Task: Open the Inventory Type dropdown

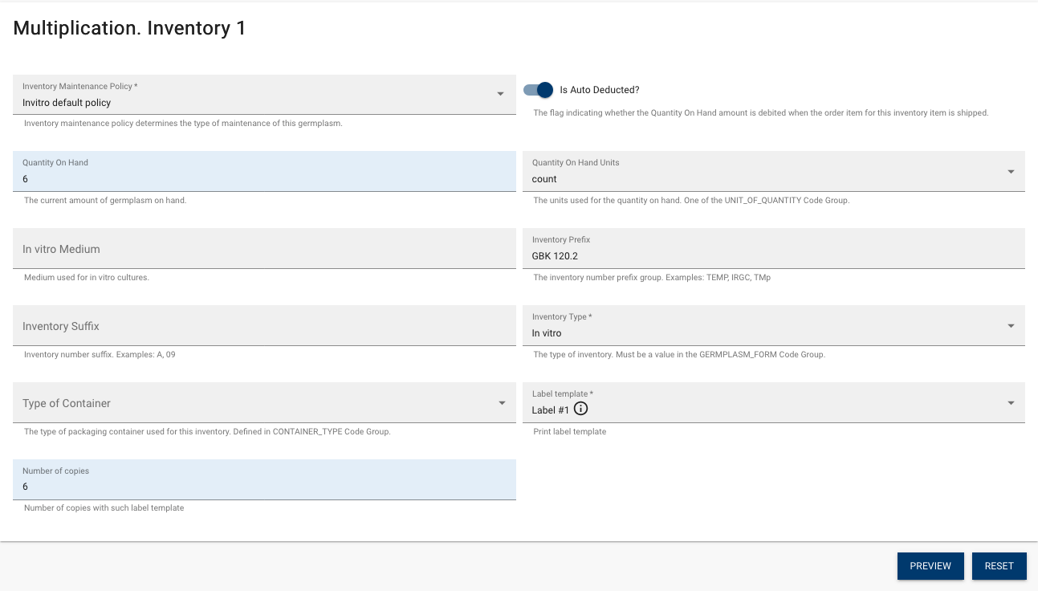Action: tap(774, 325)
